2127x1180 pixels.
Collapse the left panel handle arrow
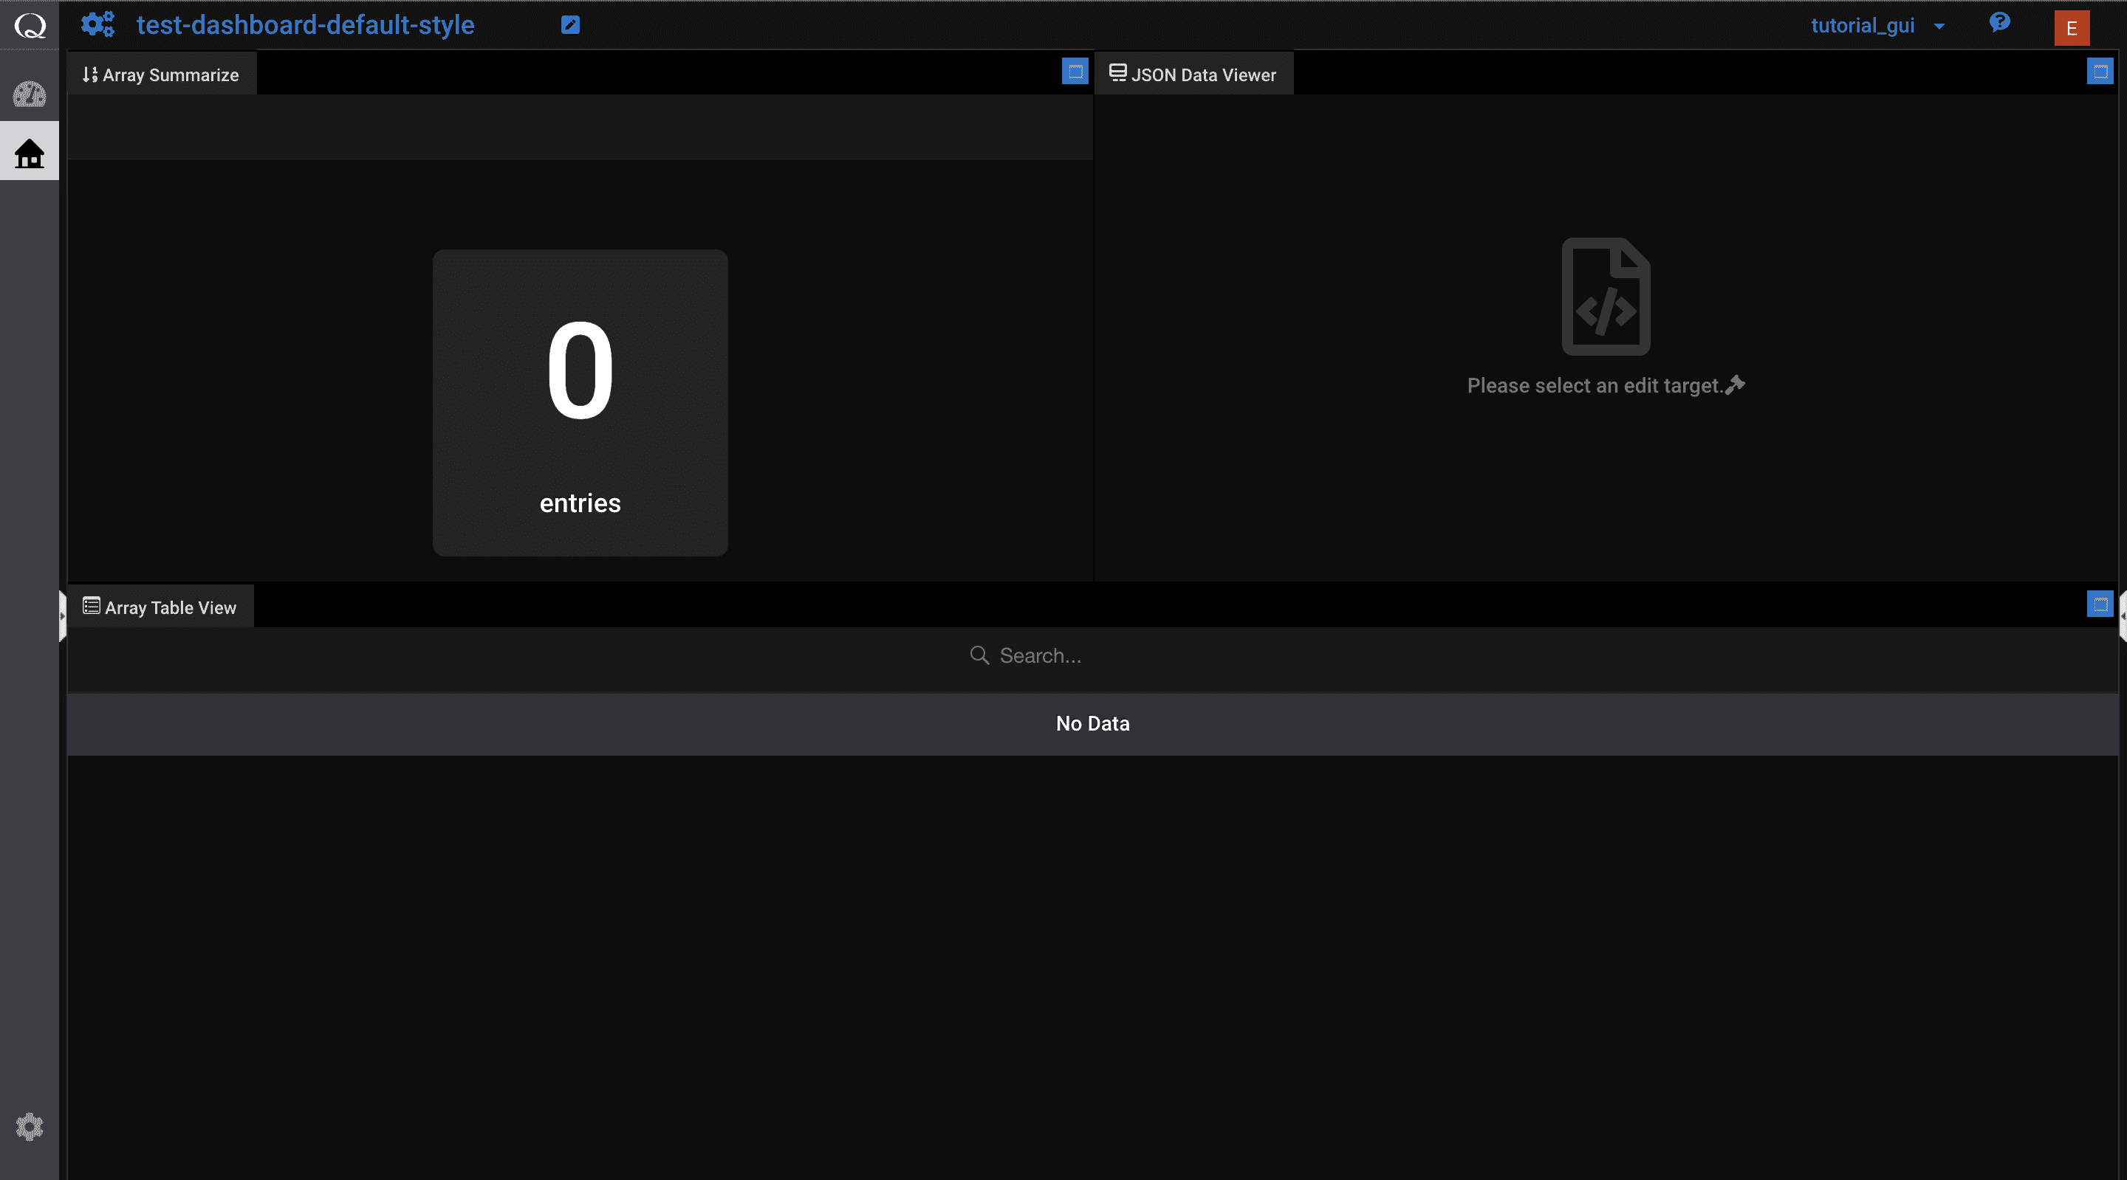point(62,615)
